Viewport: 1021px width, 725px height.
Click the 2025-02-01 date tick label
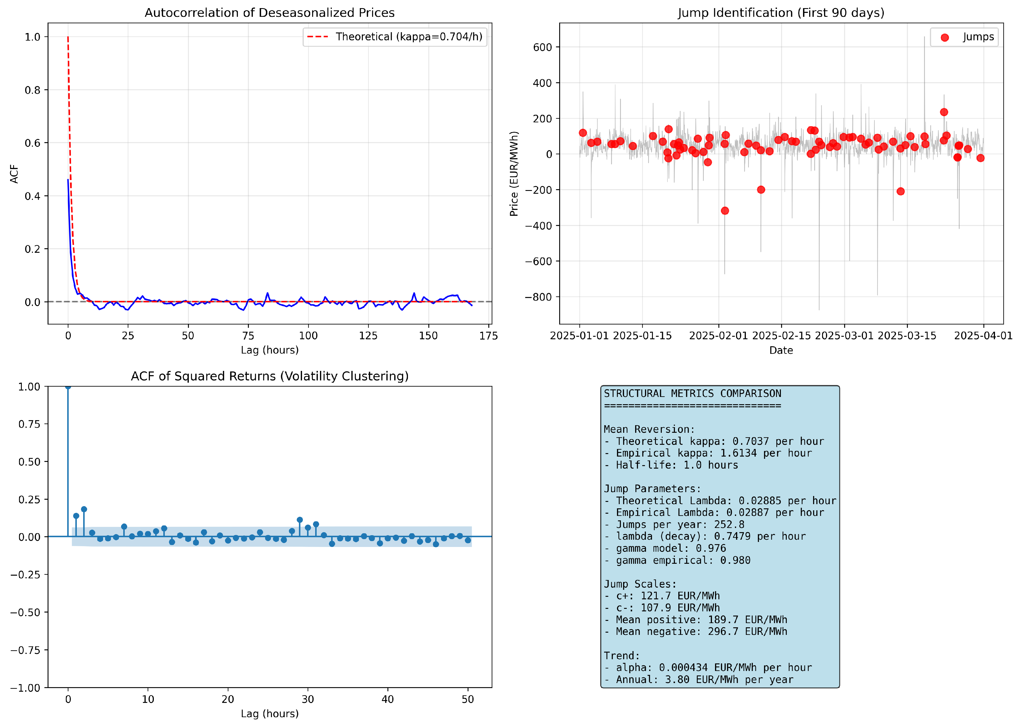coord(718,336)
